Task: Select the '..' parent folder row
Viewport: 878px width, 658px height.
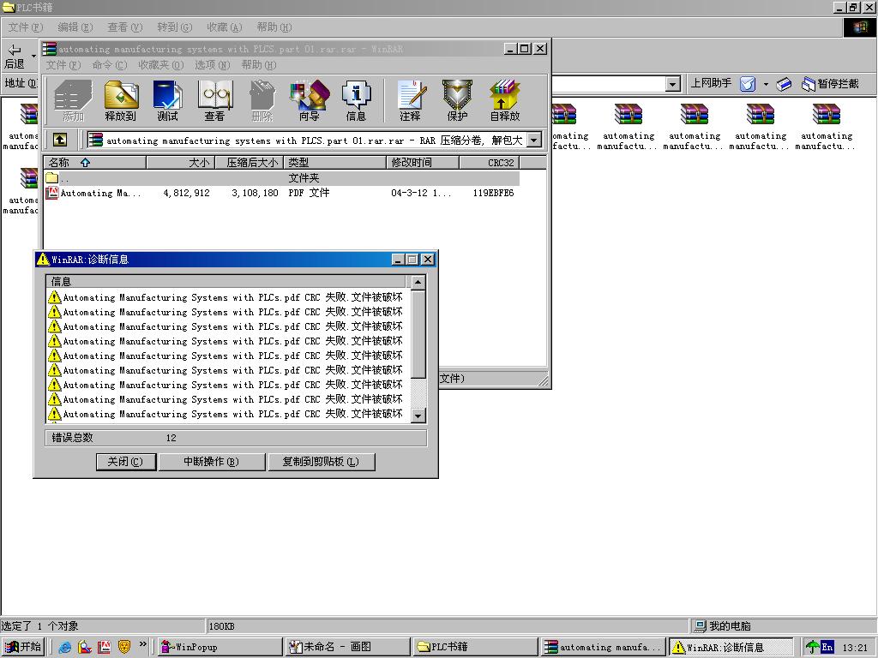Action: 281,178
